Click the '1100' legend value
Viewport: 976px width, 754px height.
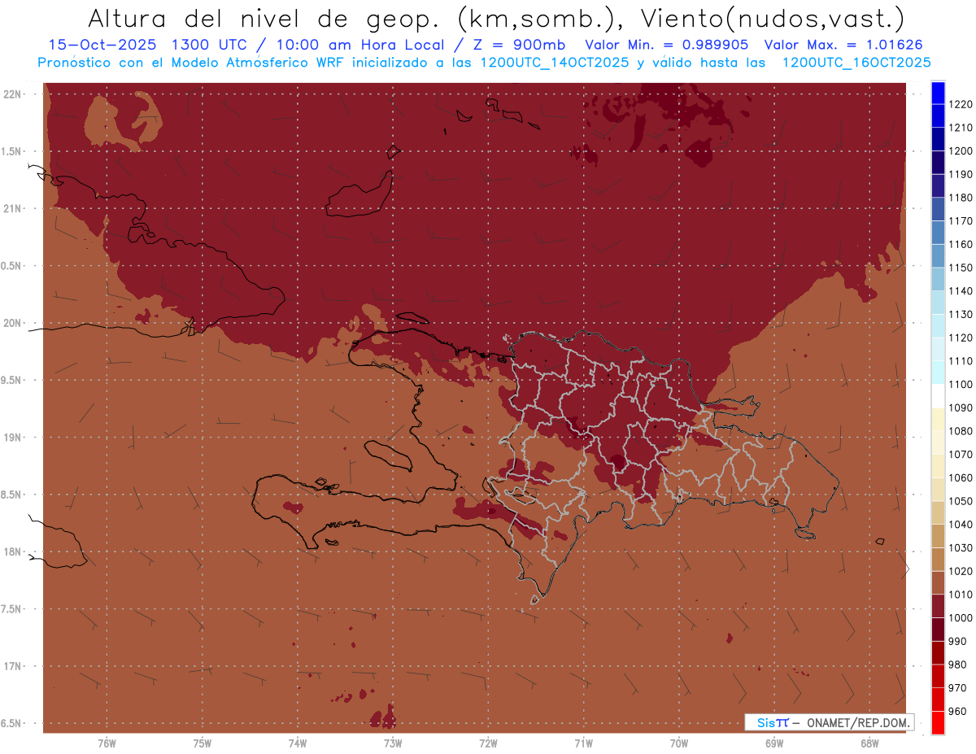[x=961, y=384]
